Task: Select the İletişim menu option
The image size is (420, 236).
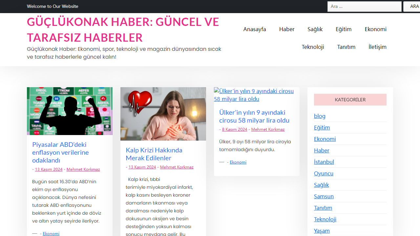Action: [x=377, y=47]
